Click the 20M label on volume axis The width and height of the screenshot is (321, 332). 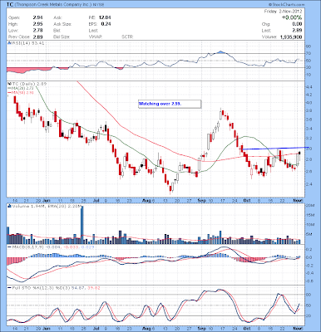coord(309,206)
